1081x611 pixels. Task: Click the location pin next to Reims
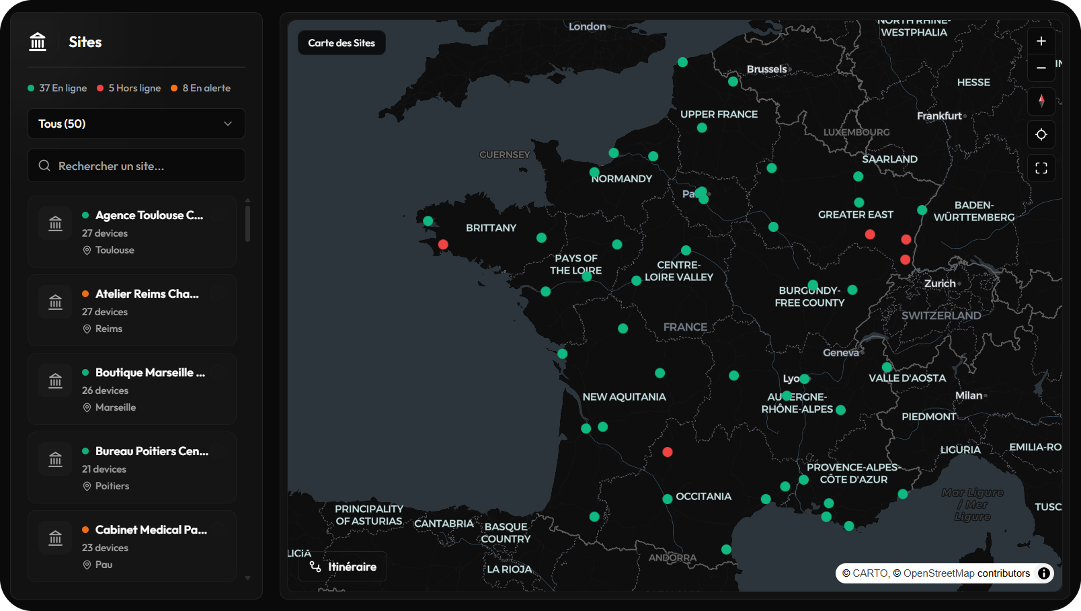pos(87,329)
